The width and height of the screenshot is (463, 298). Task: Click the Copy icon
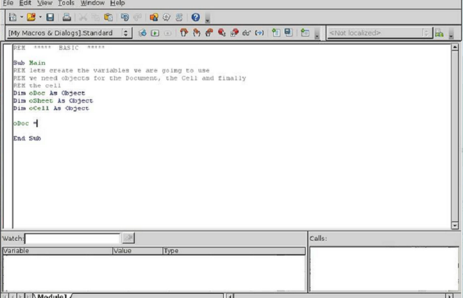point(95,17)
